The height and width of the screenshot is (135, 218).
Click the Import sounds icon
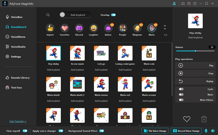tap(50, 28)
